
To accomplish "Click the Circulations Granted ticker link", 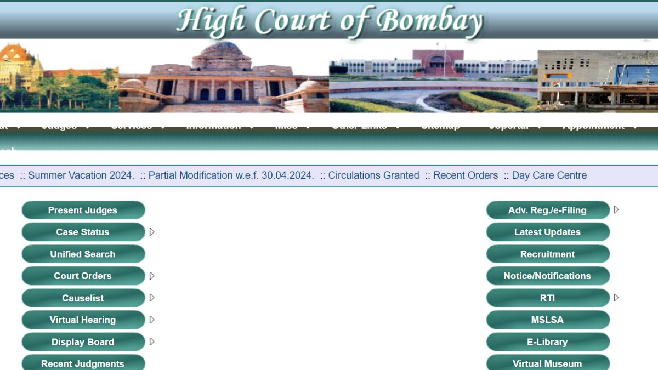I will pos(373,175).
